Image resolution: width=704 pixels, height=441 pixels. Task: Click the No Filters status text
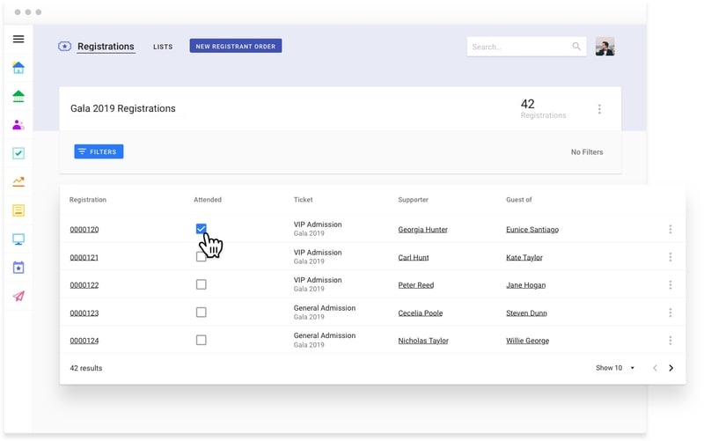point(587,152)
